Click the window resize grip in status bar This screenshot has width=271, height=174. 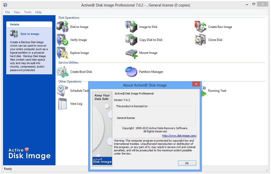point(266,170)
